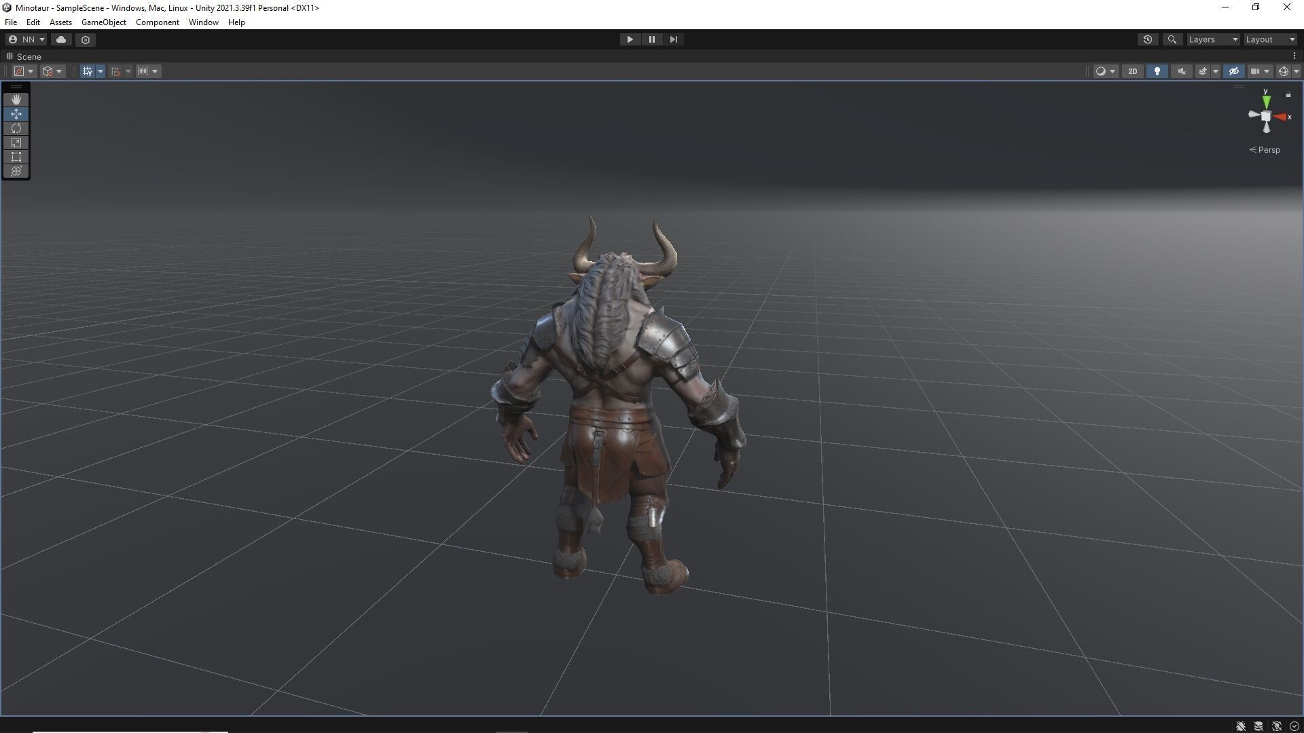Toggle scene audio mute
Viewport: 1304px width, 733px height.
(1182, 71)
